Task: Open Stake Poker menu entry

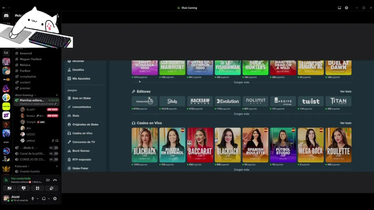Action: tap(80, 168)
